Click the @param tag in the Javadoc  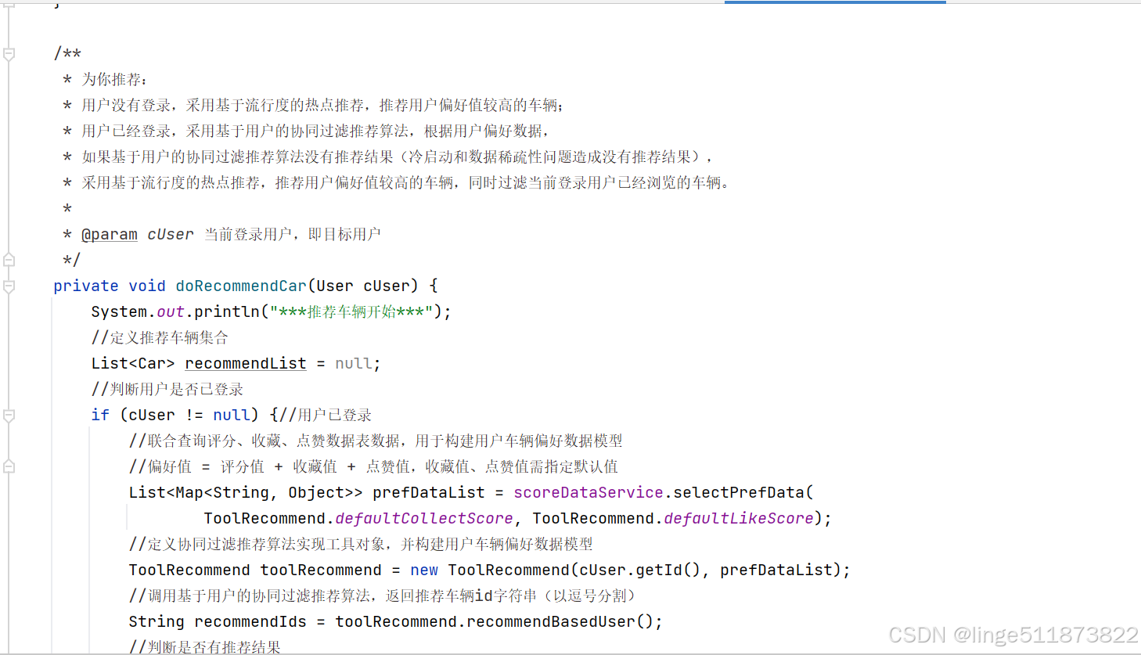pyautogui.click(x=110, y=234)
